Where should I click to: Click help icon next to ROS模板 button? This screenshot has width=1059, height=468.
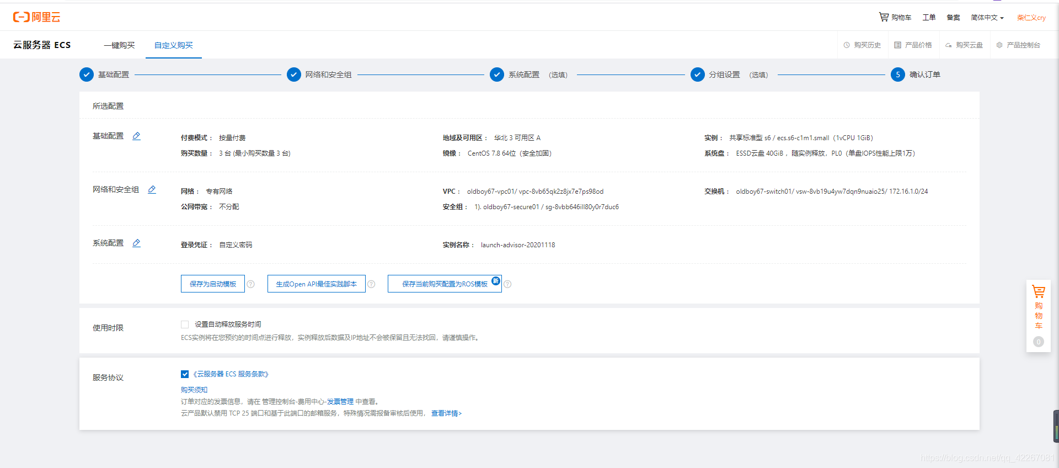(x=507, y=284)
